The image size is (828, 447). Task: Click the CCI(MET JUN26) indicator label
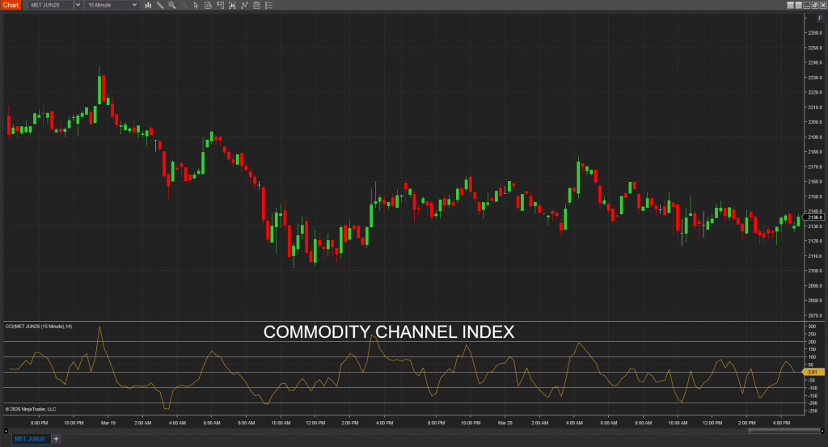[40, 327]
